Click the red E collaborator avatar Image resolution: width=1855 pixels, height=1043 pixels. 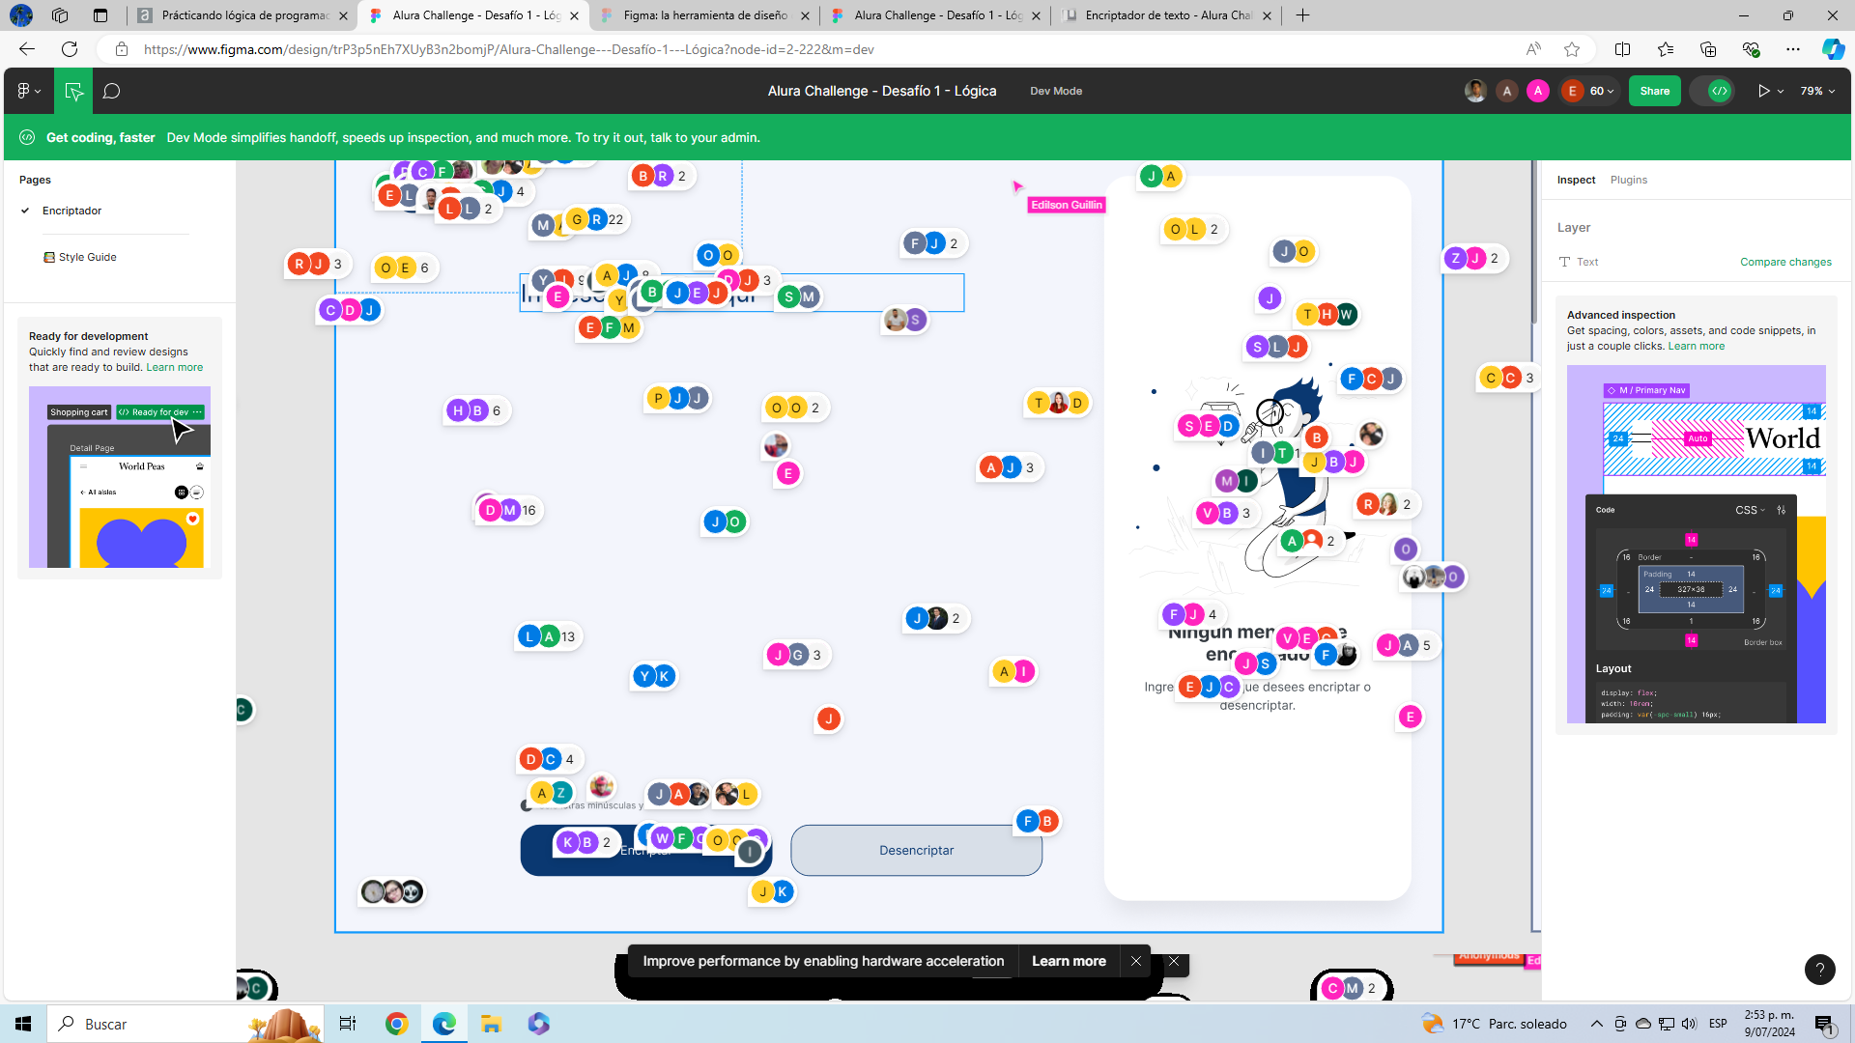pos(1572,91)
